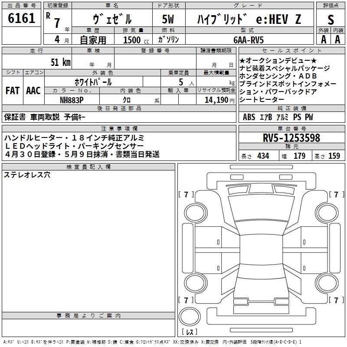Select the car name ヴェゼル
Image resolution: width=347 pixels, height=347 pixels.
[x=112, y=19]
